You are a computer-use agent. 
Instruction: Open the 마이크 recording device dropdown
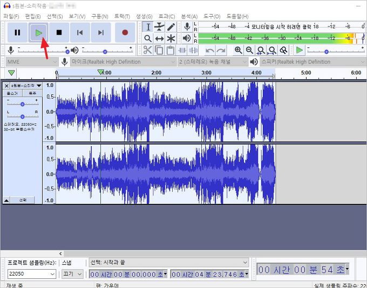pyautogui.click(x=123, y=62)
